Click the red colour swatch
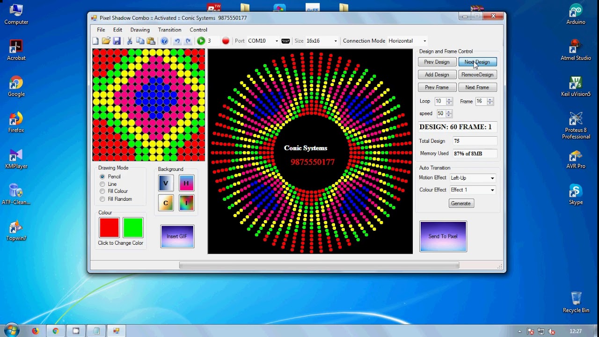The height and width of the screenshot is (337, 599). click(109, 227)
